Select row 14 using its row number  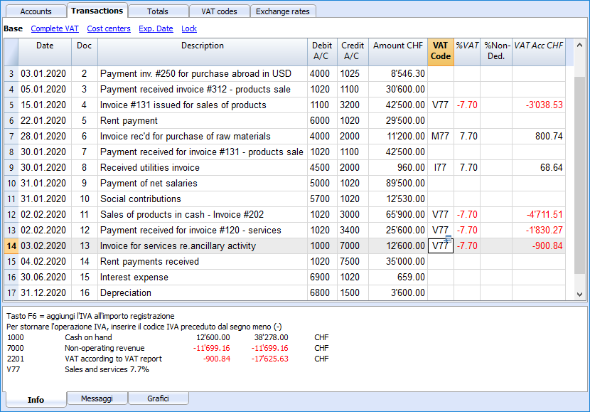[x=11, y=245]
